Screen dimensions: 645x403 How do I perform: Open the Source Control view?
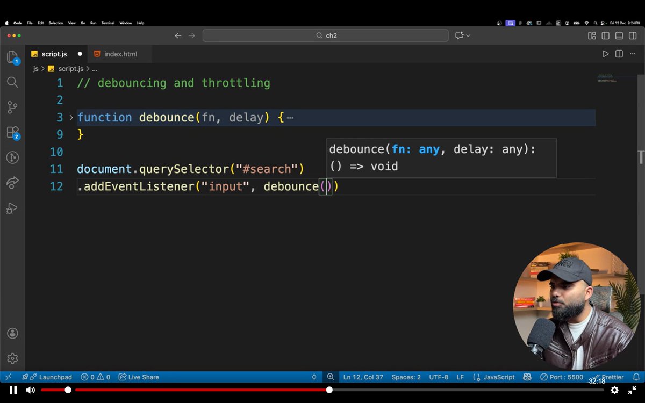pyautogui.click(x=12, y=107)
